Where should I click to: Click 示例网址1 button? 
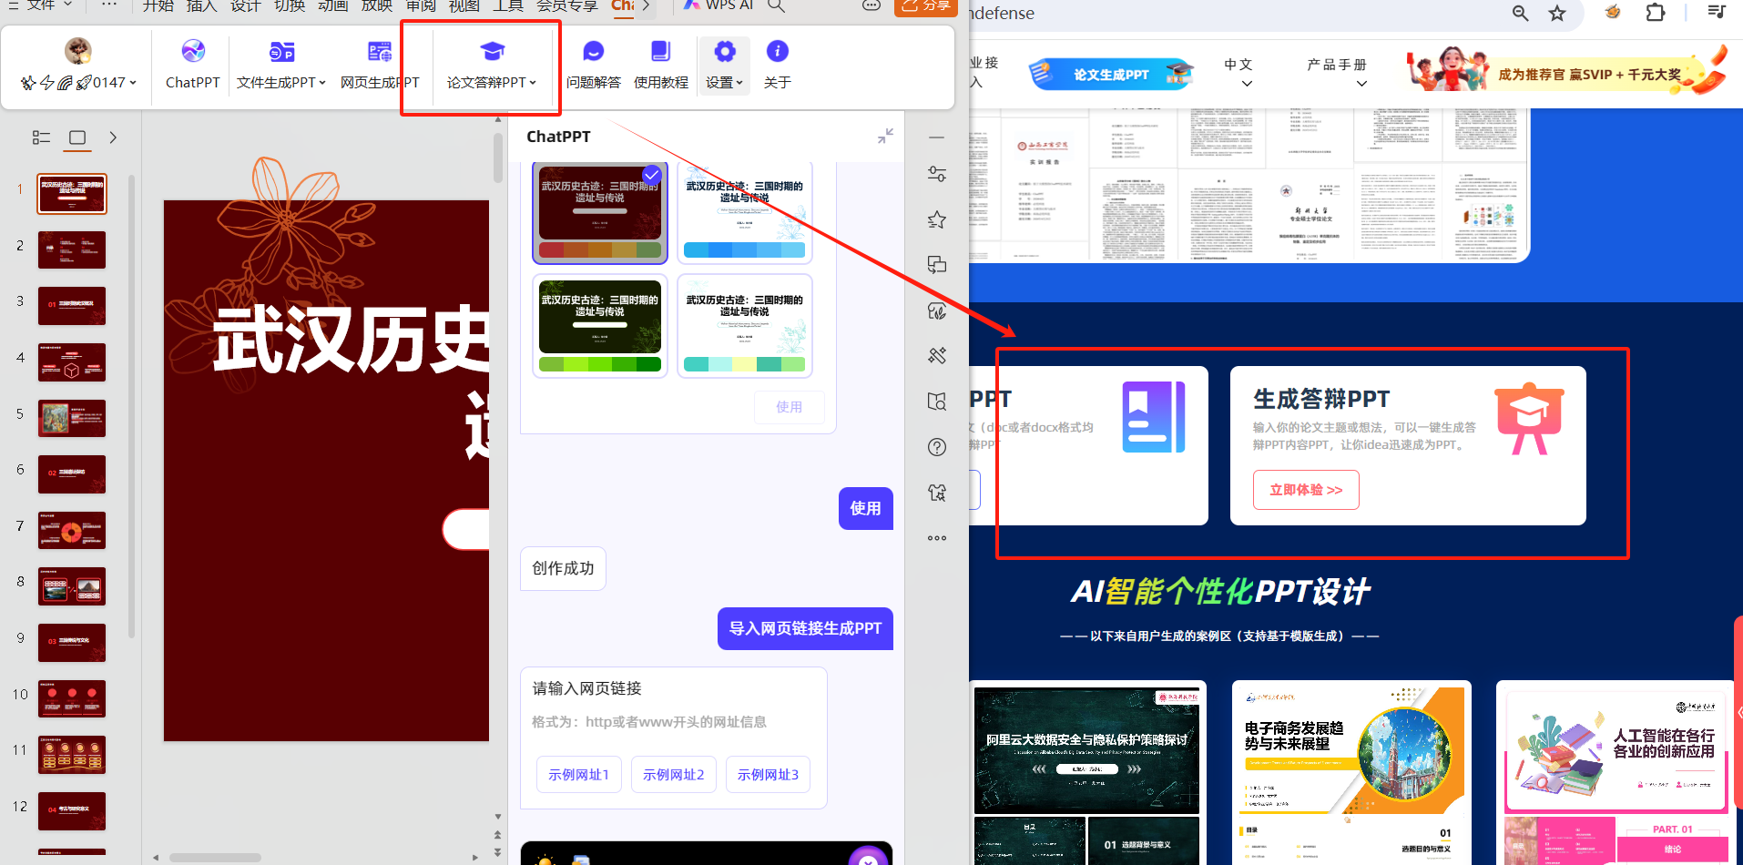click(578, 775)
